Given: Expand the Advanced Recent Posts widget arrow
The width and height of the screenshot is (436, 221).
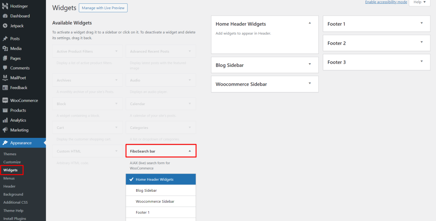Looking at the screenshot, I should point(189,51).
